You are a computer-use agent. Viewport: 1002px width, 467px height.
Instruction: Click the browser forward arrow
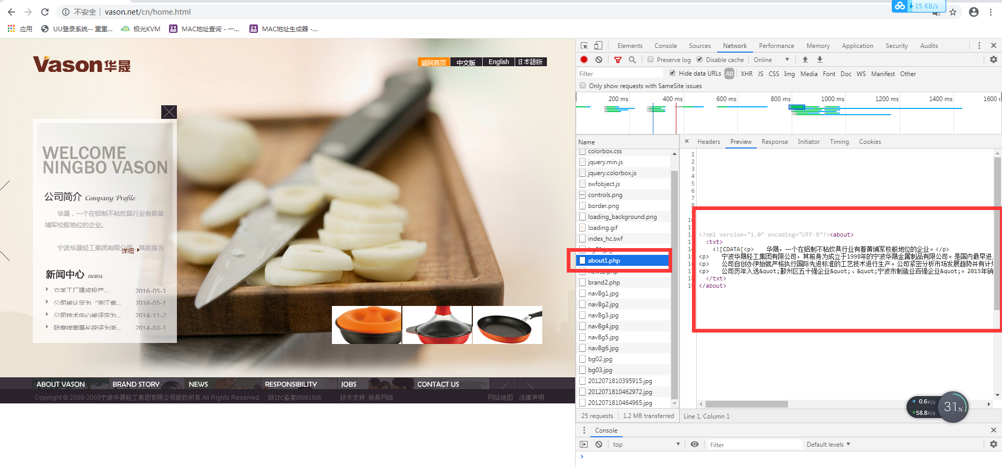(x=28, y=12)
